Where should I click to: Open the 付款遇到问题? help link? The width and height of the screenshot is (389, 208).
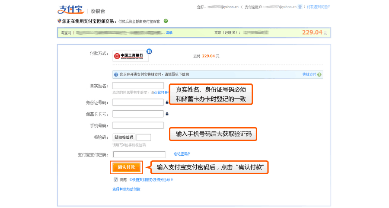tap(318, 7)
